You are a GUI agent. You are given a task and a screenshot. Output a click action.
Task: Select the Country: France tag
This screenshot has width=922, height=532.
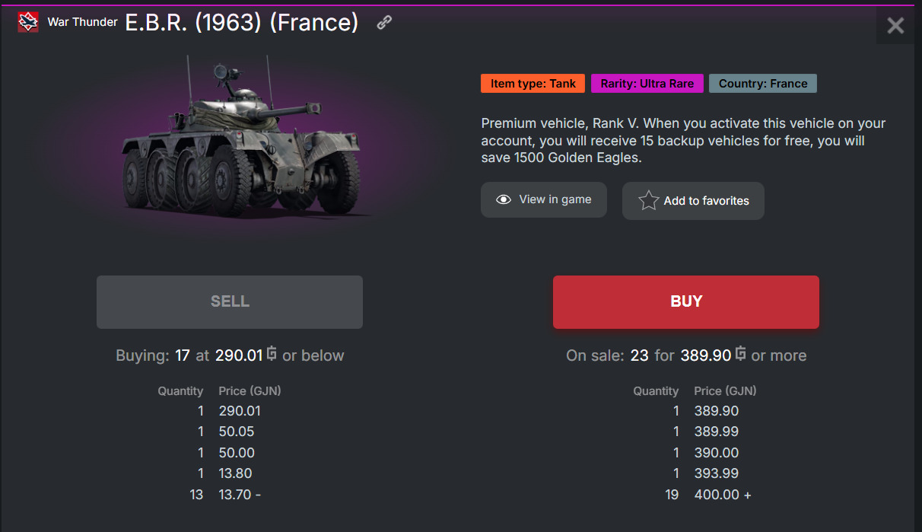[762, 84]
